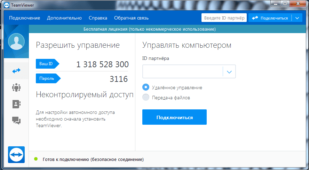Screen dimensions: 309x170
Task: Focus the Введите ID партнёр field
Action: [224, 18]
